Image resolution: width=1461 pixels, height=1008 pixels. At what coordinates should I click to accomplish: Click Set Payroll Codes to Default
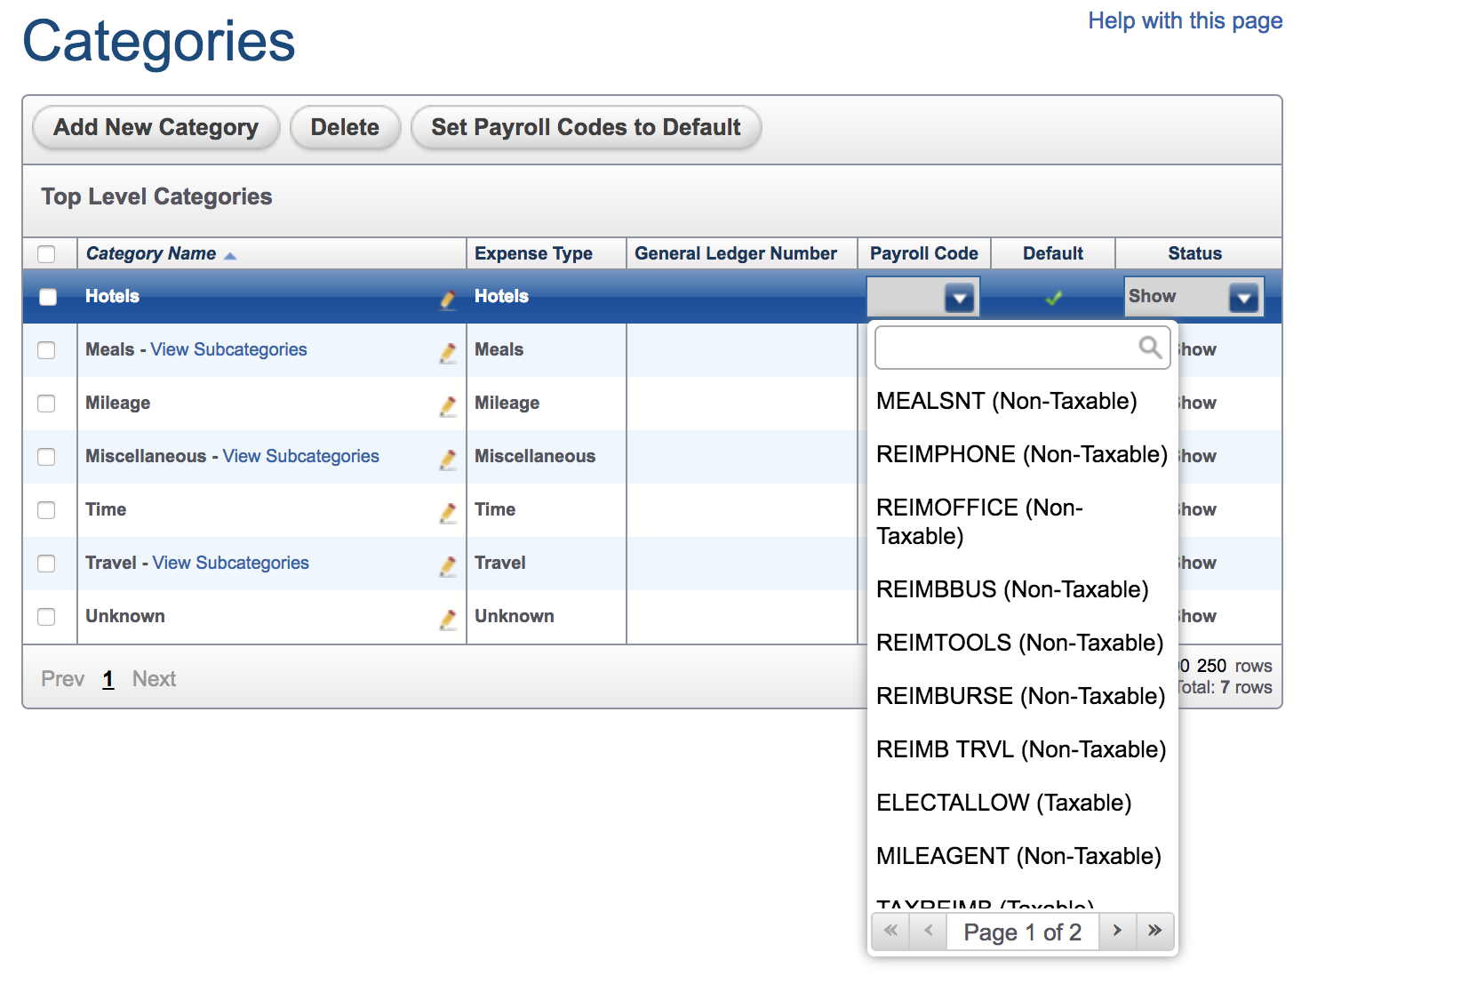point(586,127)
